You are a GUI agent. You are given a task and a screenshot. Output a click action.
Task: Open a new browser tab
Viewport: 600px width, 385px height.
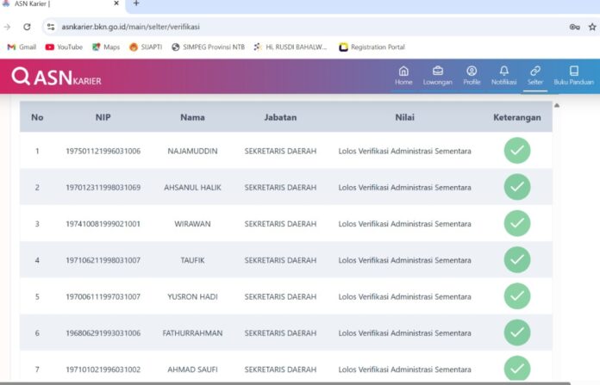coord(136,4)
